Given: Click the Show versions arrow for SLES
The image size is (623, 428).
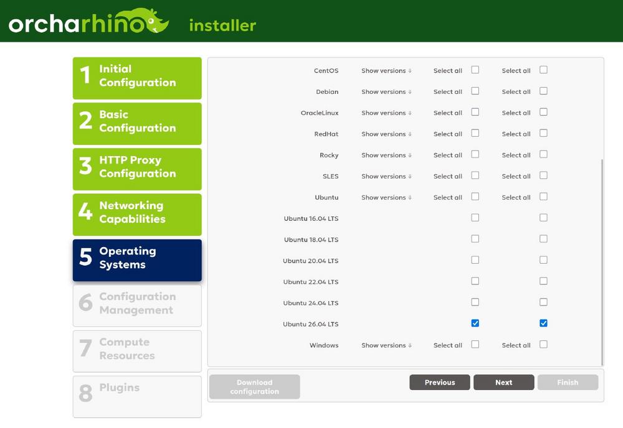Looking at the screenshot, I should coord(410,177).
